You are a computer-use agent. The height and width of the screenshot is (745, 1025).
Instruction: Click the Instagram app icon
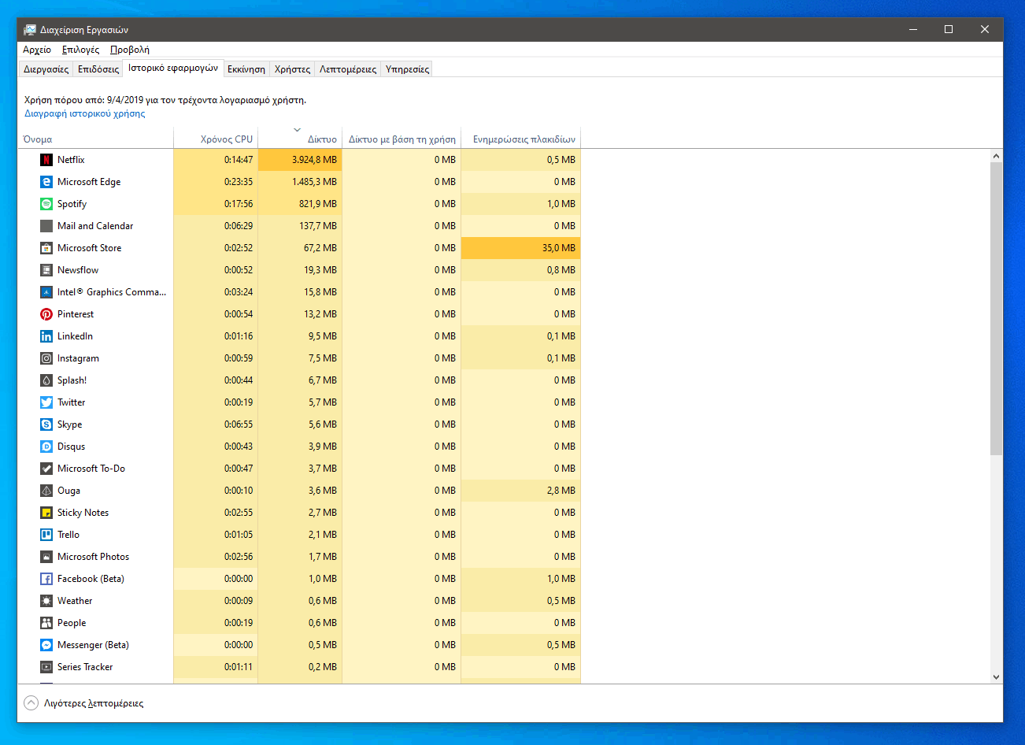point(46,358)
